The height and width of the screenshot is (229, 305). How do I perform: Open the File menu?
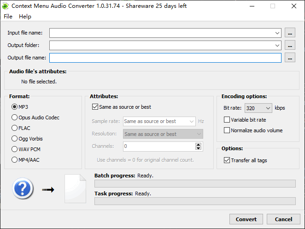(8, 16)
